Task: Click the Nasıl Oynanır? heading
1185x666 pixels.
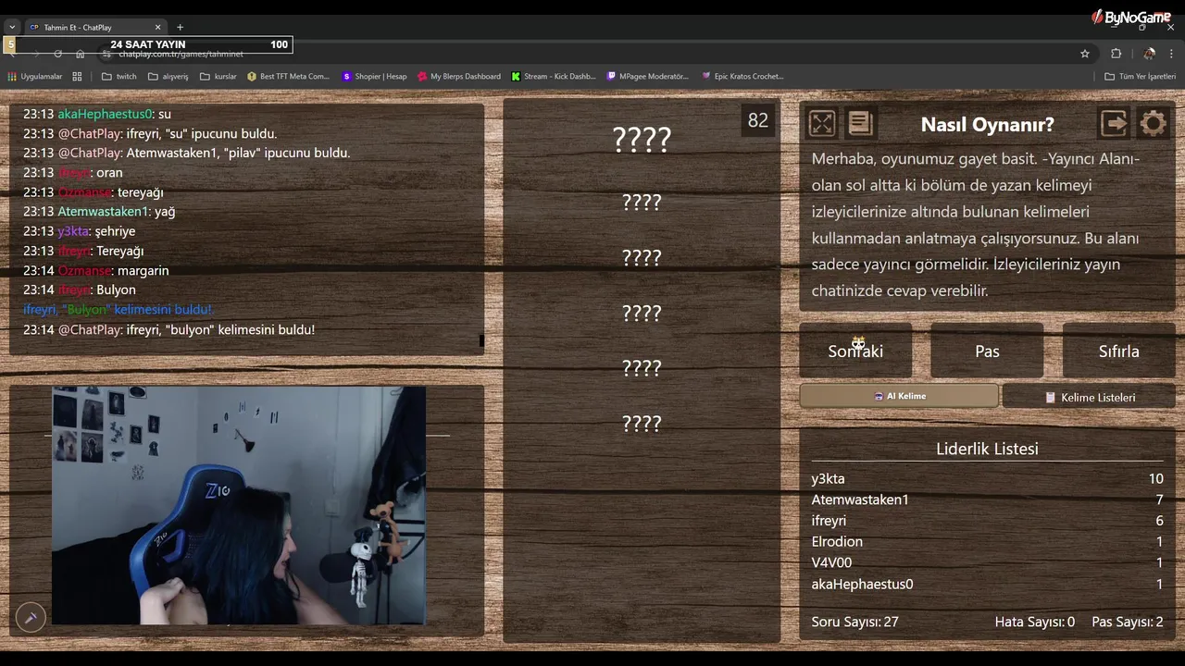Action: point(987,124)
